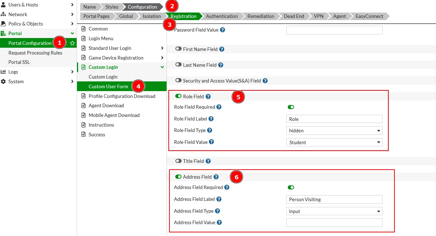Go to the Styles breadcrumb tab

click(x=112, y=7)
